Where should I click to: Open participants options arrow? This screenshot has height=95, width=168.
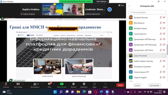point(42,84)
